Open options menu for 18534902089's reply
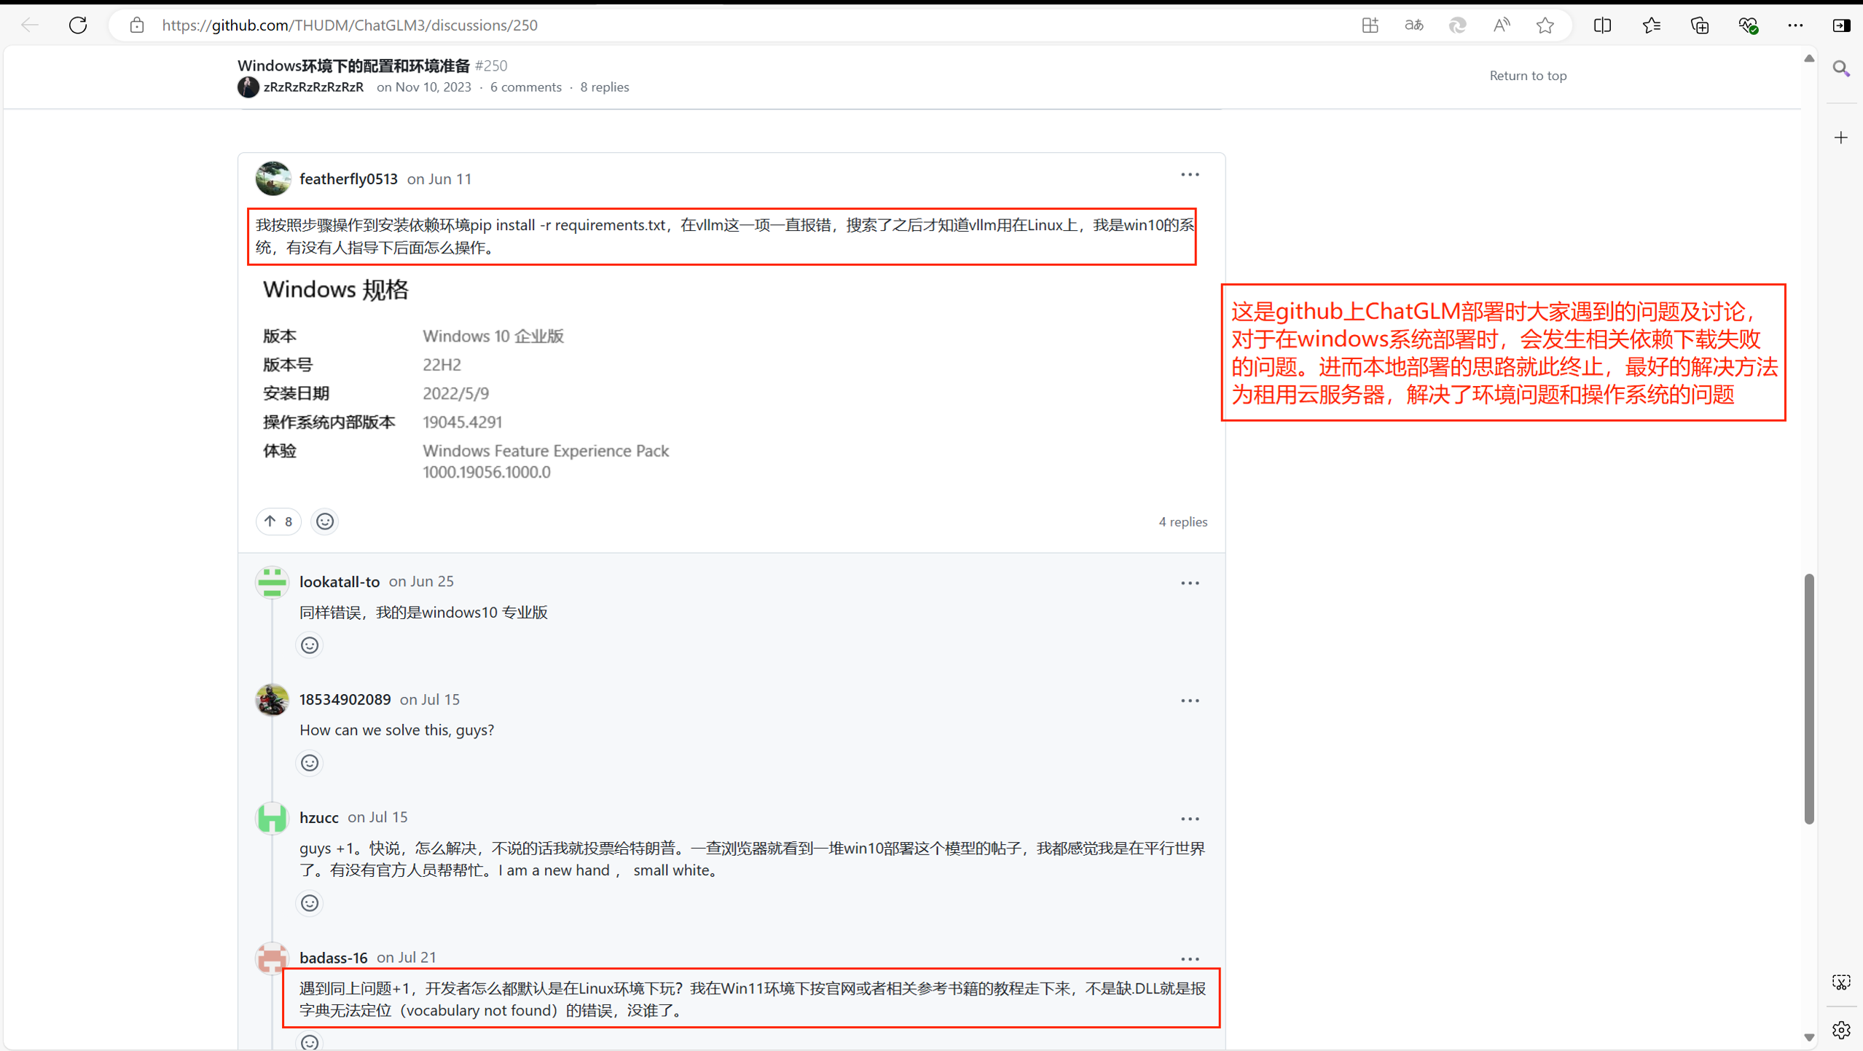1863x1051 pixels. (x=1190, y=701)
